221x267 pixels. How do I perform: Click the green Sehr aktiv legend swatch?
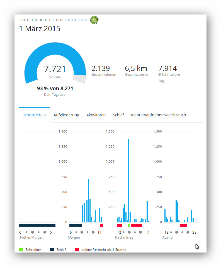pyautogui.click(x=21, y=249)
